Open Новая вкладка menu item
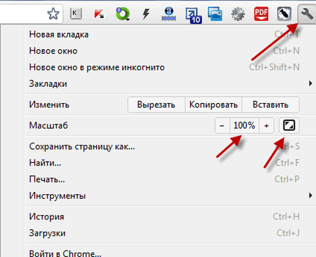 tap(59, 35)
